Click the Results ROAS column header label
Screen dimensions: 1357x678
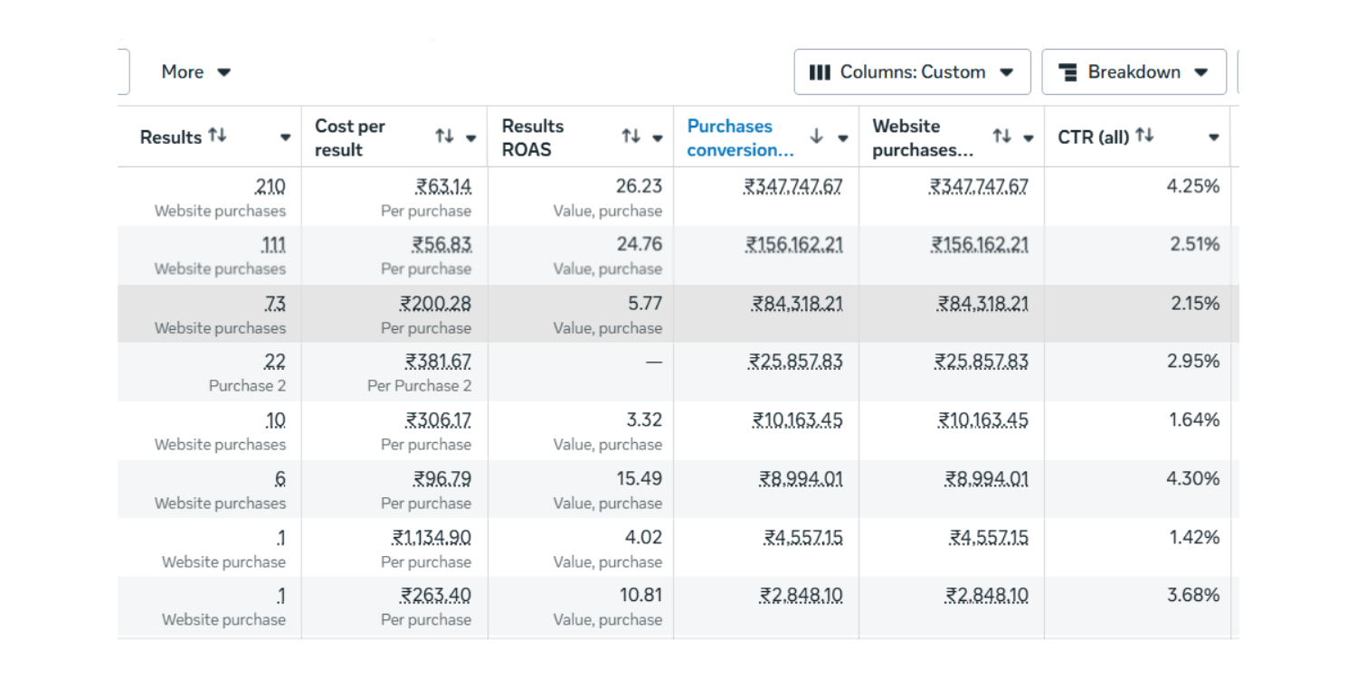point(533,137)
